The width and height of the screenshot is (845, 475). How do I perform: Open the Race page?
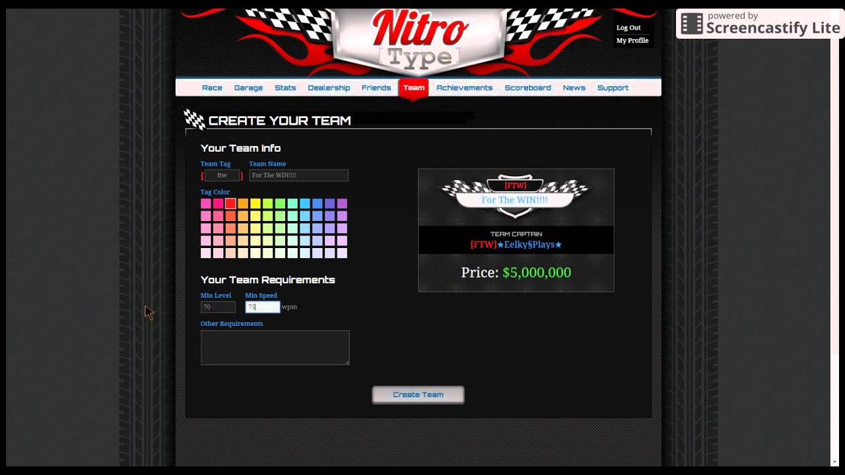[212, 88]
